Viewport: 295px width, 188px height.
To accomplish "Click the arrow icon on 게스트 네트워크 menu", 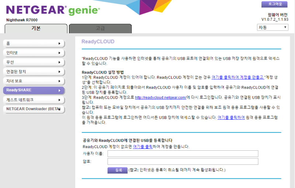I will pyautogui.click(x=59, y=100).
